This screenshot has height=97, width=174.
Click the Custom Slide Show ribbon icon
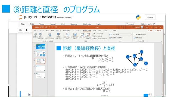tap(58, 34)
